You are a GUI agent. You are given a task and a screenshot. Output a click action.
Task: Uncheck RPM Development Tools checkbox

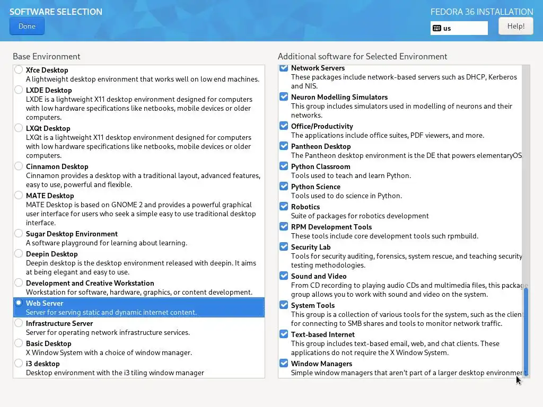coord(284,226)
